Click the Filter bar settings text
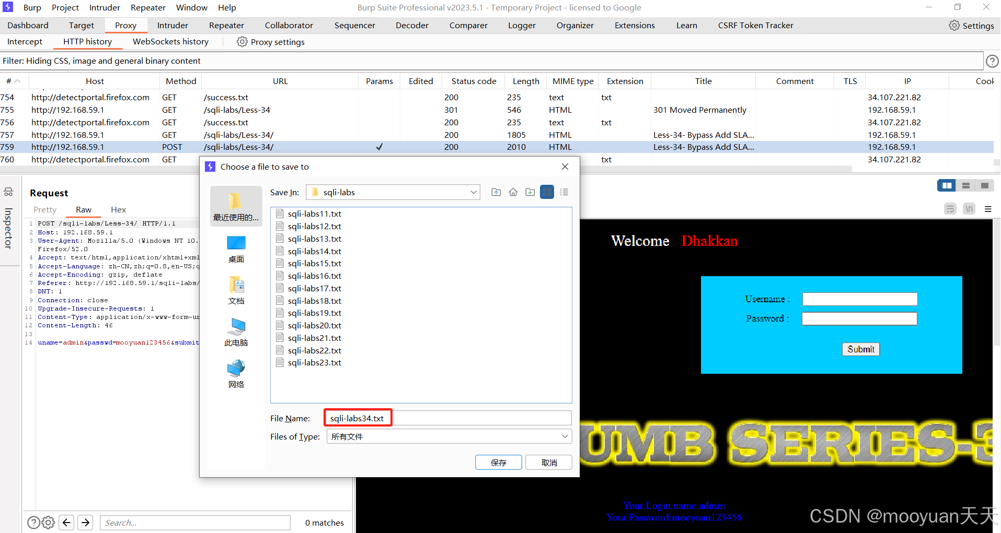The image size is (1001, 533). pos(101,61)
